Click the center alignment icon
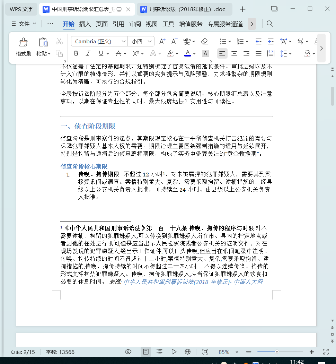Viewport: 336px width, 364px height. pyautogui.click(x=235, y=53)
